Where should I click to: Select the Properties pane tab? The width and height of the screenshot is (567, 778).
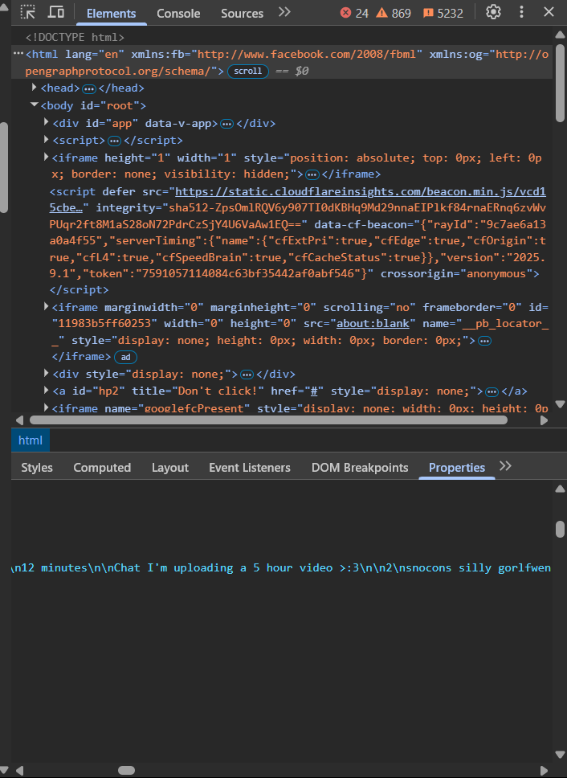click(457, 468)
